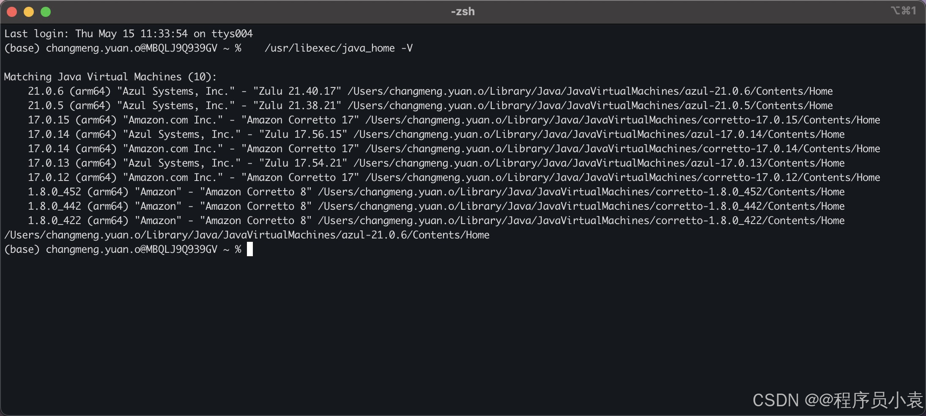The width and height of the screenshot is (926, 416).
Task: Click the Last login Thu May 15 line
Action: [x=129, y=34]
